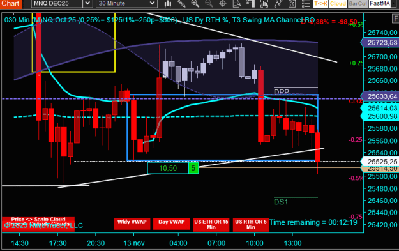The height and width of the screenshot is (251, 399).
Task: Click the 10:00 time axis label
Action: [x=255, y=243]
